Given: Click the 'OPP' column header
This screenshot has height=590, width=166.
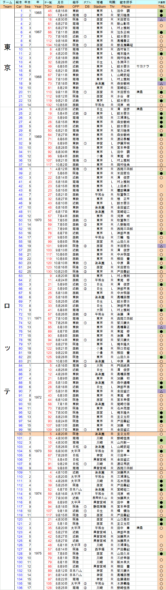Looking at the screenshot, I should pos(76,7).
